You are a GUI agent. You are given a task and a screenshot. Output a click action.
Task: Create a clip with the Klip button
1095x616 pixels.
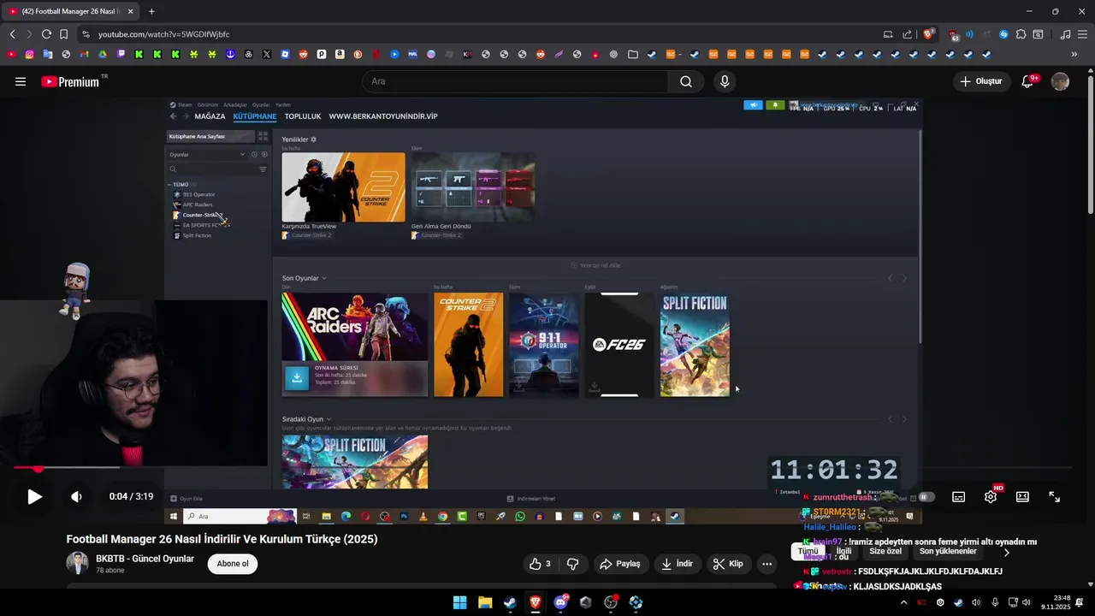click(729, 564)
